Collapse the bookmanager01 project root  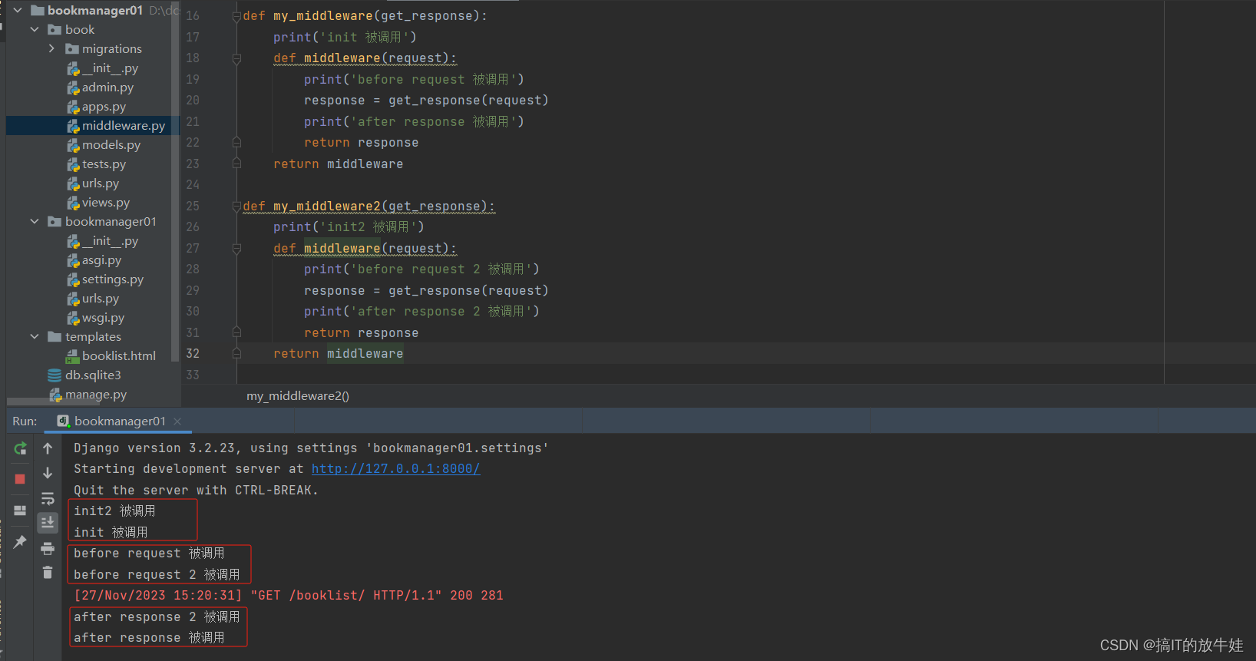click(18, 10)
